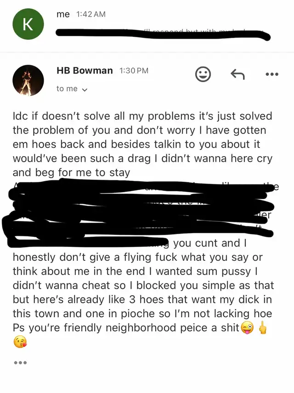Open HB Bowman's profile photo
The width and height of the screenshot is (294, 393).
coord(28,80)
